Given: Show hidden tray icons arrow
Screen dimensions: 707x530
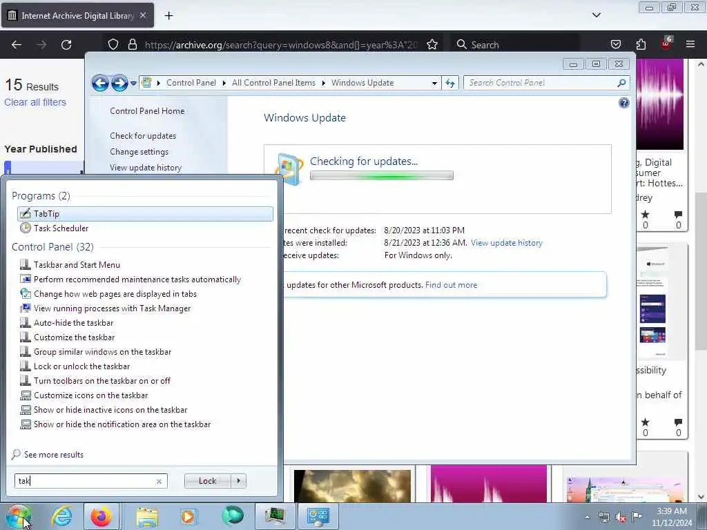Looking at the screenshot, I should coord(587,517).
